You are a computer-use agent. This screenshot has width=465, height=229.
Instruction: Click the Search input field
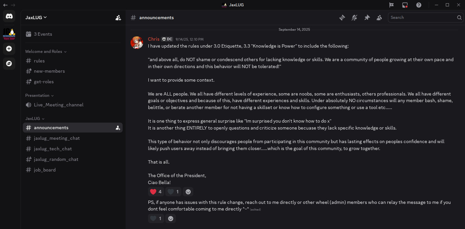(x=422, y=18)
